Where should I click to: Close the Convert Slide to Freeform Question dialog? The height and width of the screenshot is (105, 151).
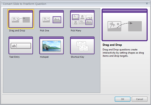click(147, 4)
